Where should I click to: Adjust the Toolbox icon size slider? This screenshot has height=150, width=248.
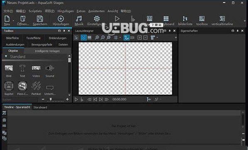pyautogui.click(x=51, y=99)
